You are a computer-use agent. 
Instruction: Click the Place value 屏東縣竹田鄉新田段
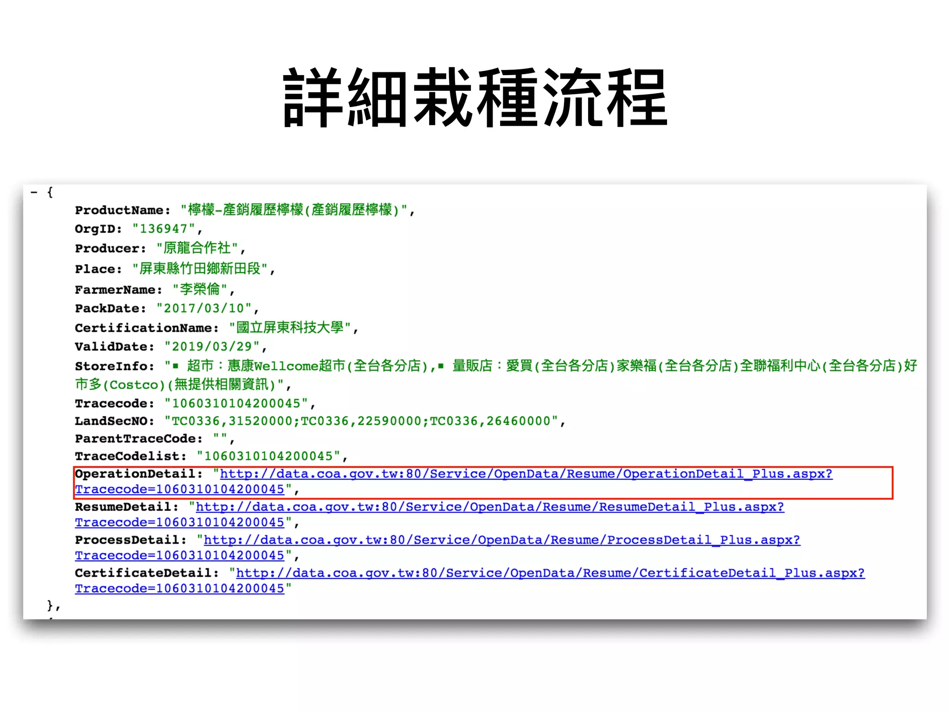[x=200, y=269]
